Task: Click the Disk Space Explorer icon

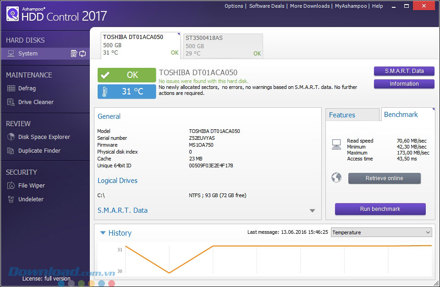Action: click(x=11, y=137)
